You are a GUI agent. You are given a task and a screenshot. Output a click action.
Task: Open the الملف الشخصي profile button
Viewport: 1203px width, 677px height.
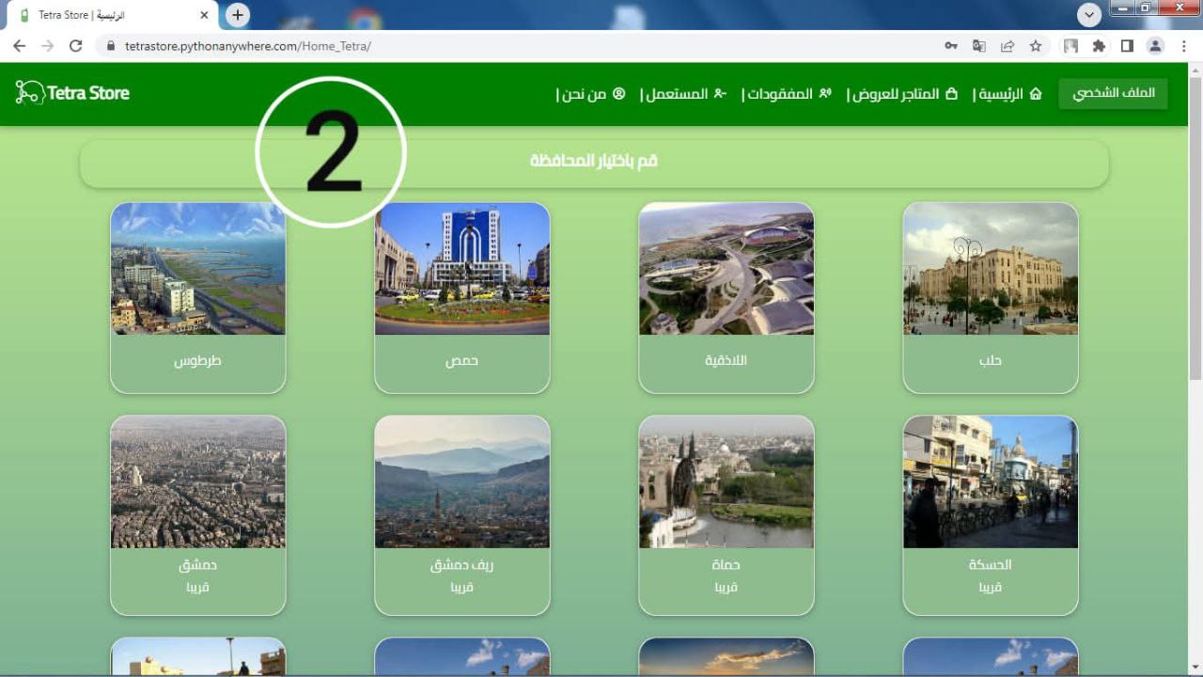point(1114,93)
